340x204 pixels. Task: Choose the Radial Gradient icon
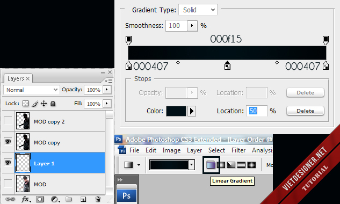[x=221, y=165]
